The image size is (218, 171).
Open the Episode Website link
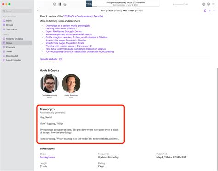[49, 59]
